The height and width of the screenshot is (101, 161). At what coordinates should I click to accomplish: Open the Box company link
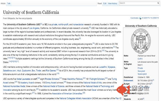coord(33,71)
